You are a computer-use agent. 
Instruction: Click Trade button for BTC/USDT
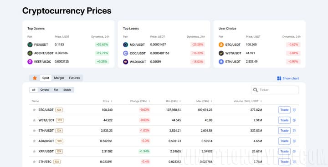(284, 110)
